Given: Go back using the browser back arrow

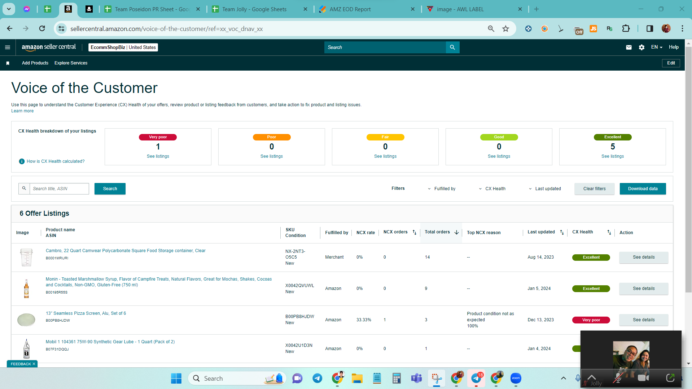Looking at the screenshot, I should (10, 28).
